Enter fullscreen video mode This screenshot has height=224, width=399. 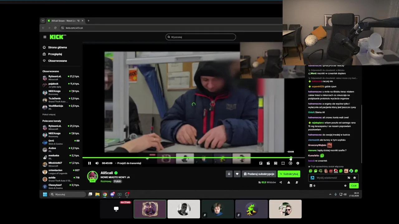pos(283,163)
